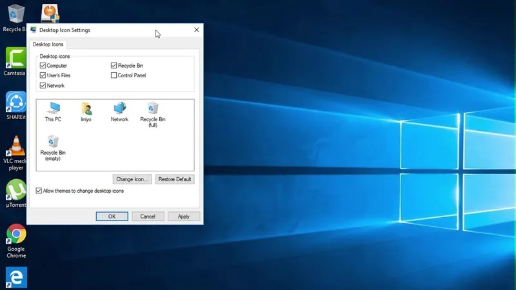Select the Recycle Bin (empty) icon
The image size is (516, 290).
53,148
